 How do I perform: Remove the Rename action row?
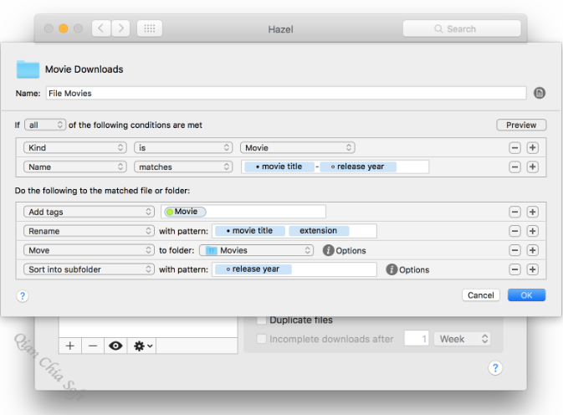[x=514, y=231]
